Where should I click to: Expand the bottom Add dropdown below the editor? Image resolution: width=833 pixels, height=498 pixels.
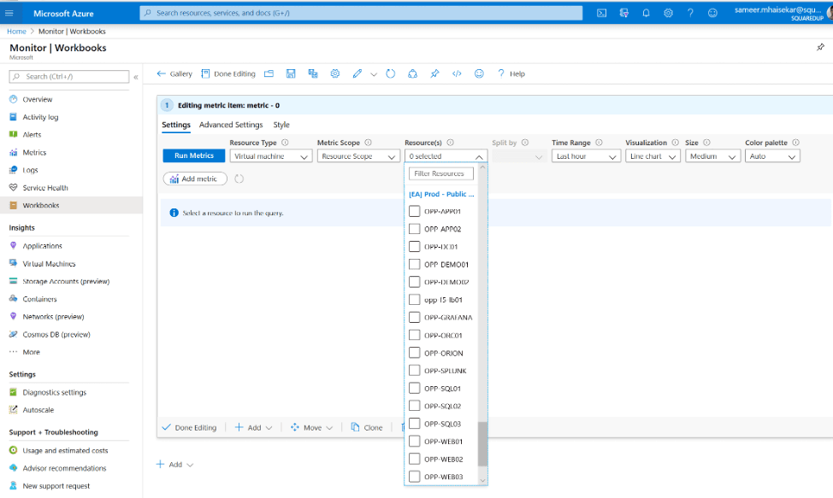click(174, 465)
